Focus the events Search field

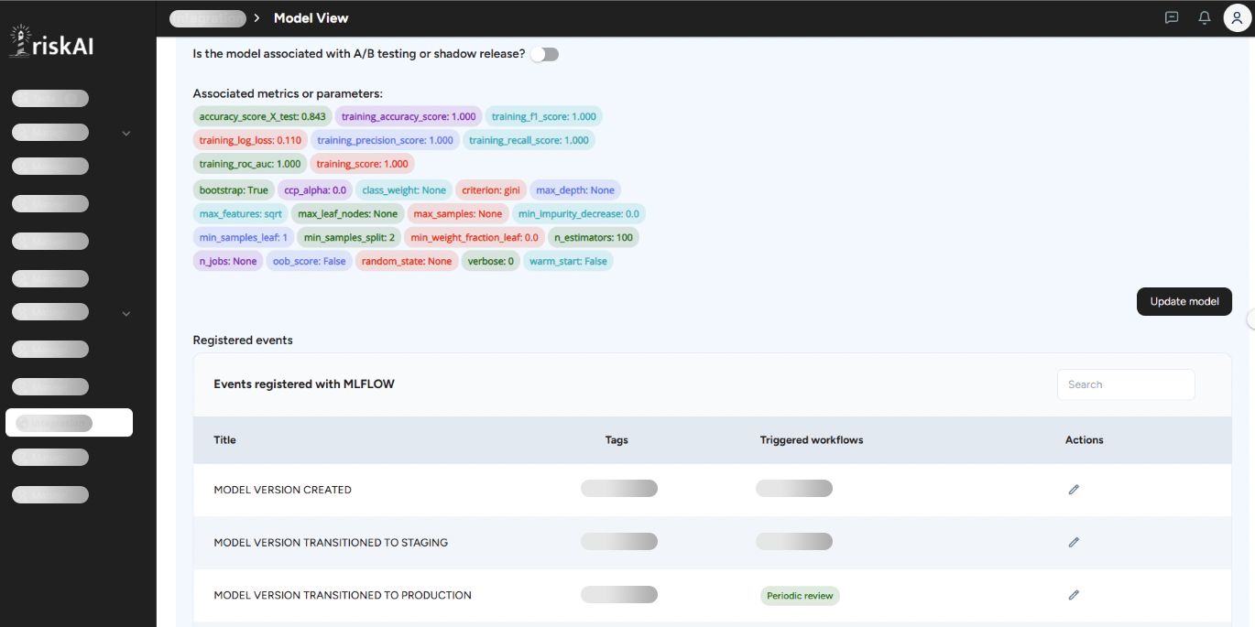[1126, 384]
